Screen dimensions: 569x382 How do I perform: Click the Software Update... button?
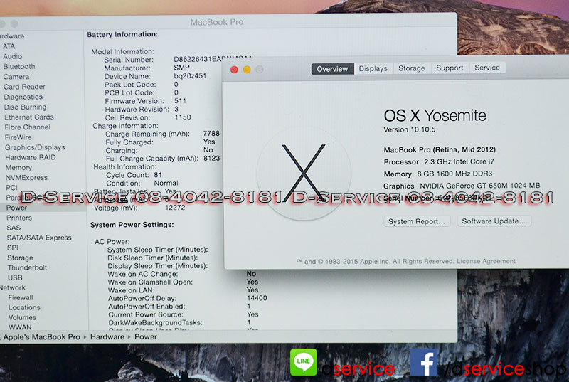494,221
